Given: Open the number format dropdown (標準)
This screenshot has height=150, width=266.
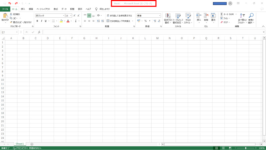Looking at the screenshot, I should click(160, 16).
